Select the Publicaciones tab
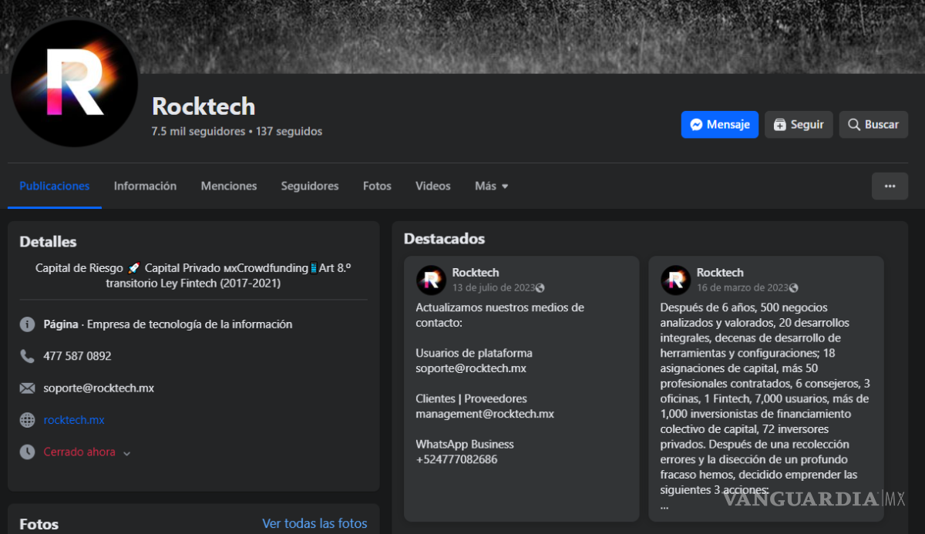Screen dimensions: 925x534 (x=55, y=186)
